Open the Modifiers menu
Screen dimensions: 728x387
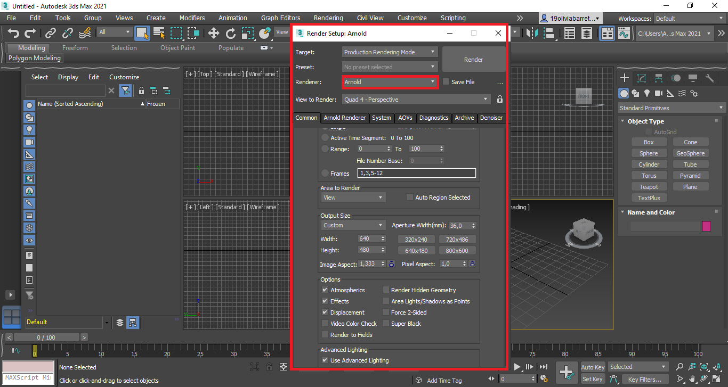click(192, 18)
